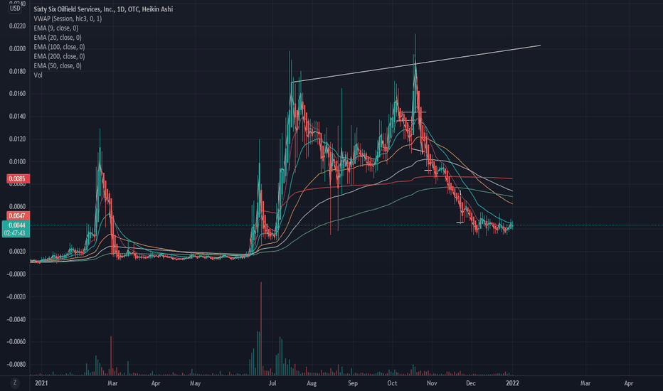Click the 0.0200 price axis value
The height and width of the screenshot is (391, 663).
[x=17, y=48]
